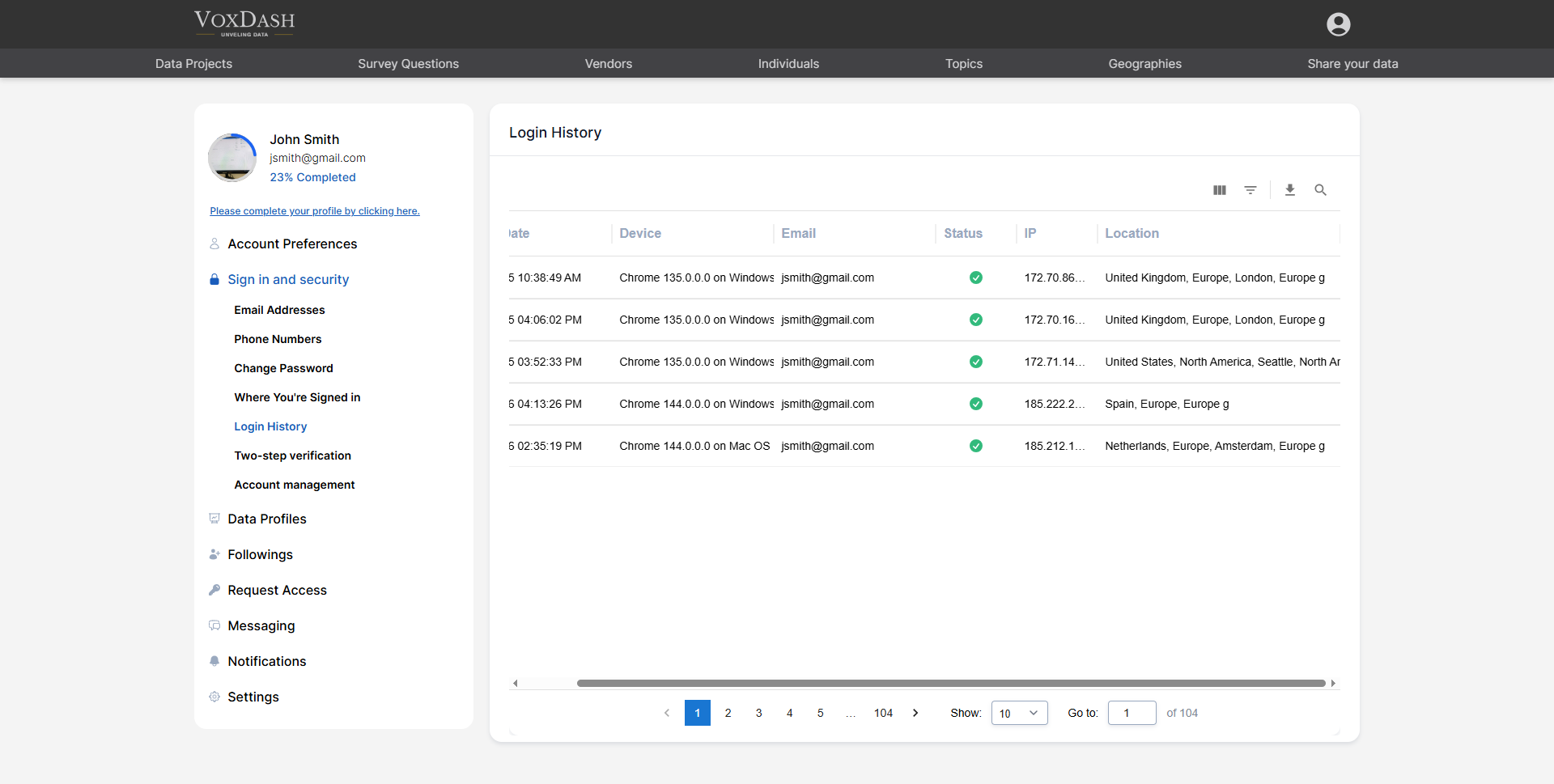Download login history with the download icon
Viewport: 1554px width, 784px height.
click(1289, 190)
